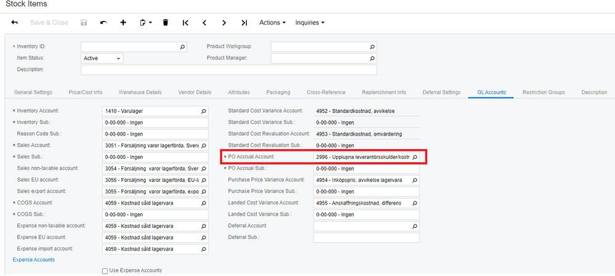Click the Sales Sub. field
Viewport: 615px width, 276px height.
click(x=155, y=157)
